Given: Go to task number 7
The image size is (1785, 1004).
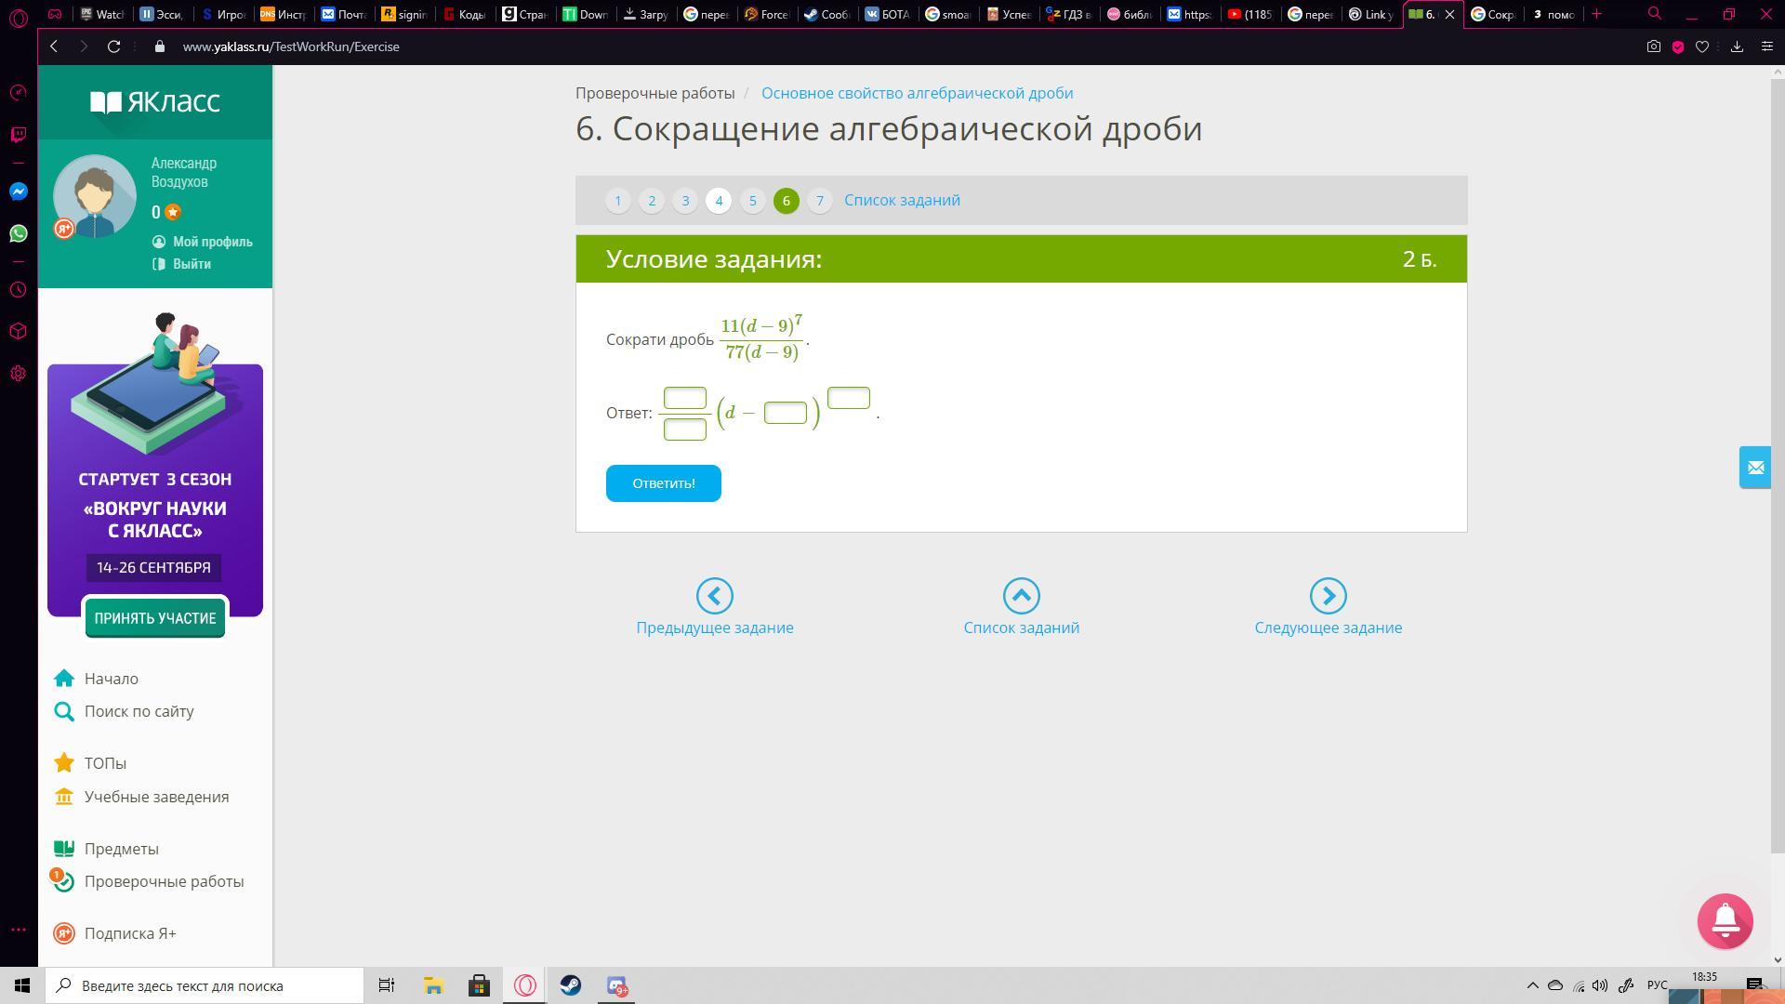Looking at the screenshot, I should pos(819,201).
